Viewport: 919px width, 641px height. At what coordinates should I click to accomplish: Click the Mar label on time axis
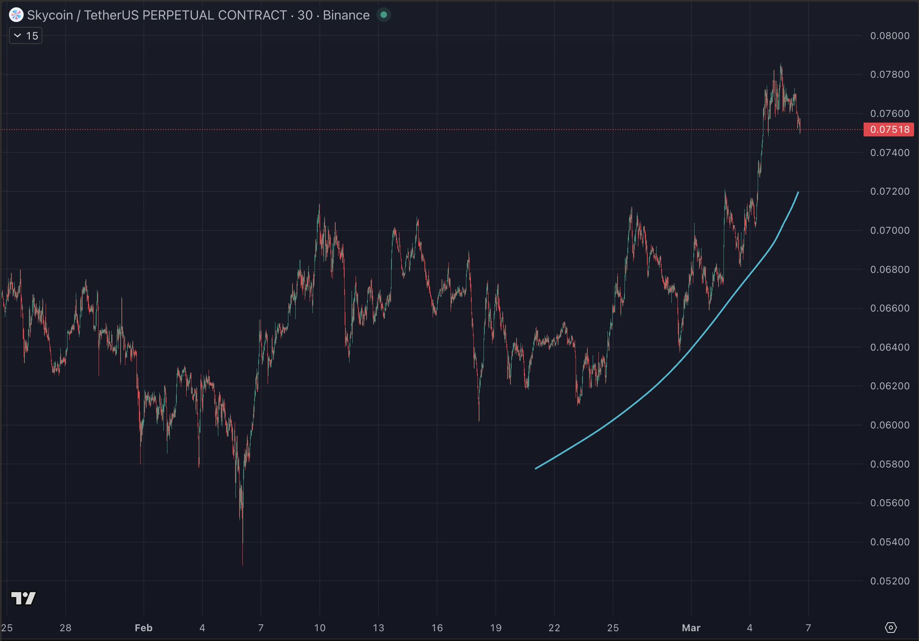[691, 628]
